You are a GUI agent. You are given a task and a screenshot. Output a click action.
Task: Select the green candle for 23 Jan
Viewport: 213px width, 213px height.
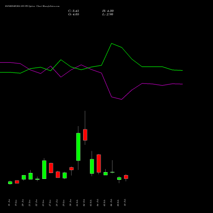44,170
